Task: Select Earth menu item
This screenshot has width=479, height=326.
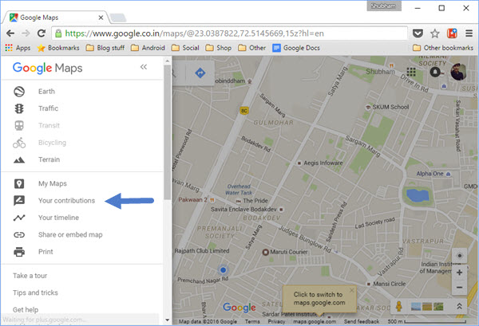Action: click(x=46, y=92)
